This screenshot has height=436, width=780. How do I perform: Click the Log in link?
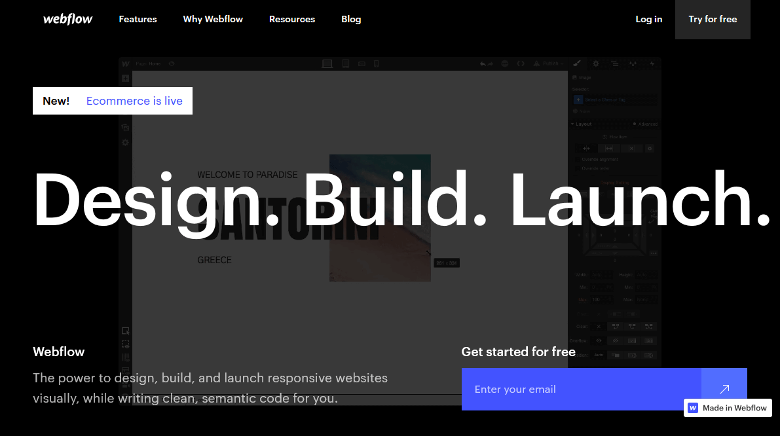pyautogui.click(x=648, y=19)
